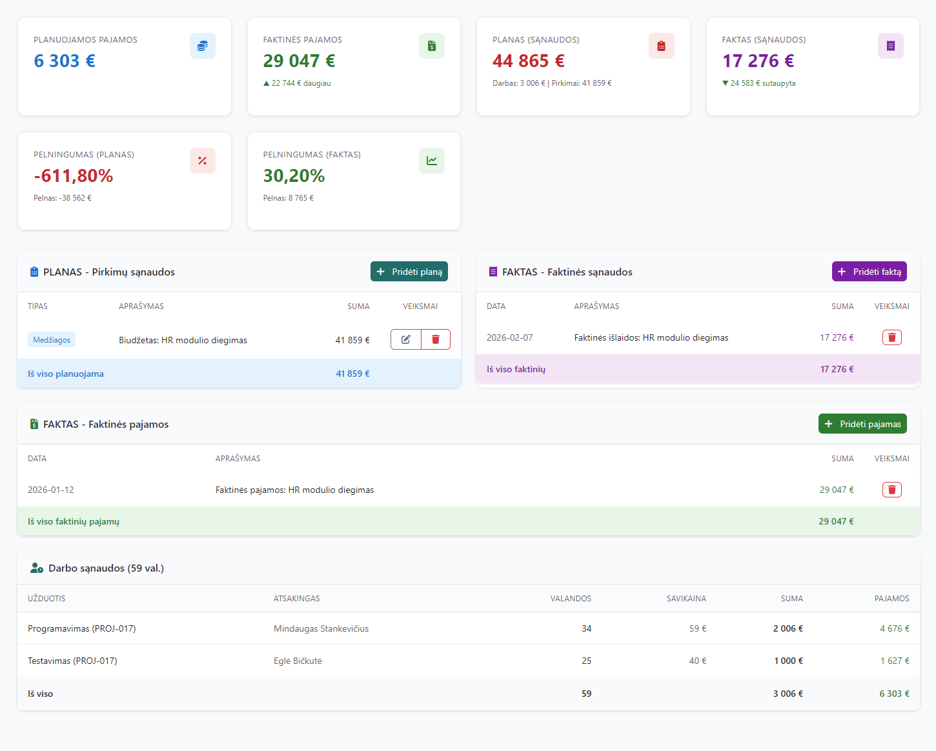Click the chart line icon in Pelningumas (faktas) card
The image size is (936, 751).
tap(431, 161)
